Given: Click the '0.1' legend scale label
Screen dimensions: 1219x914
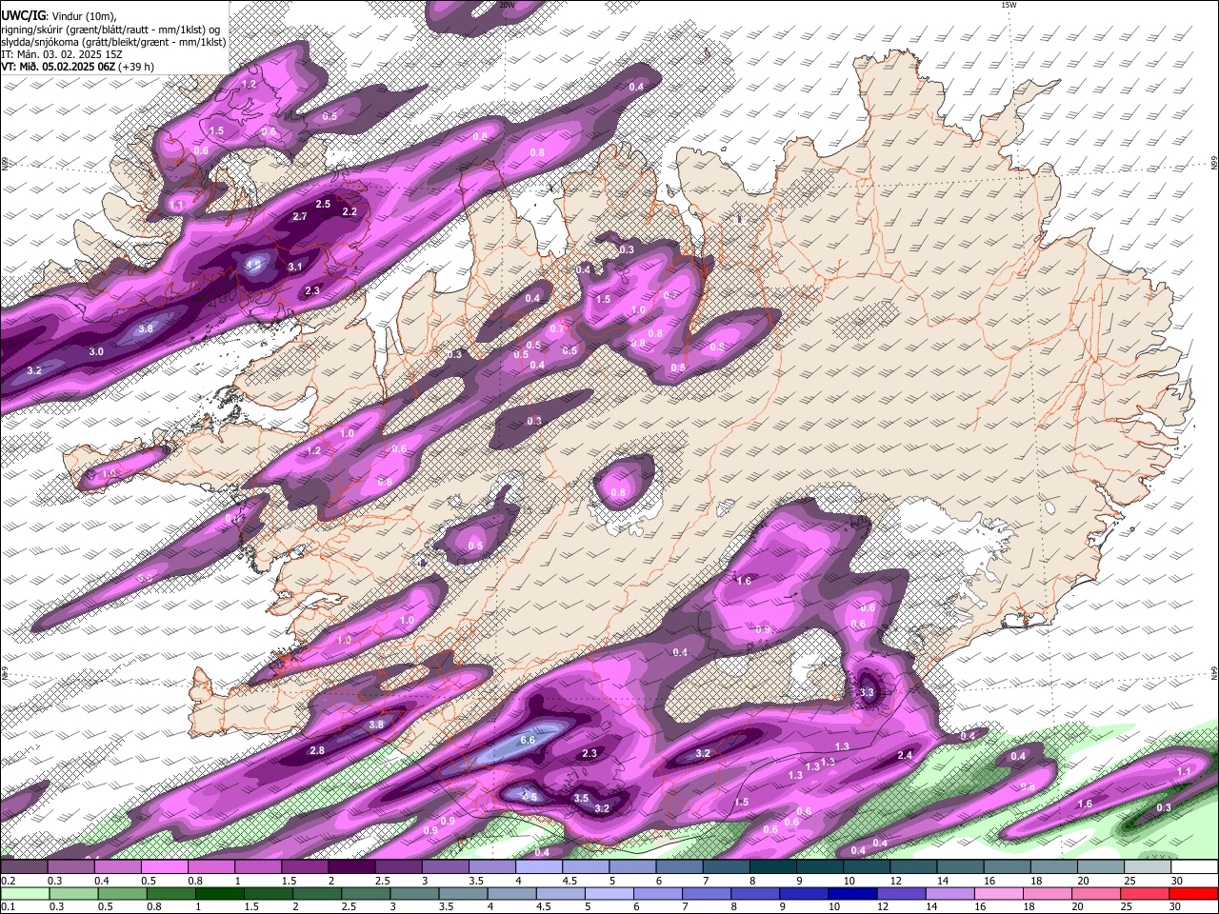Looking at the screenshot, I should point(8,907).
